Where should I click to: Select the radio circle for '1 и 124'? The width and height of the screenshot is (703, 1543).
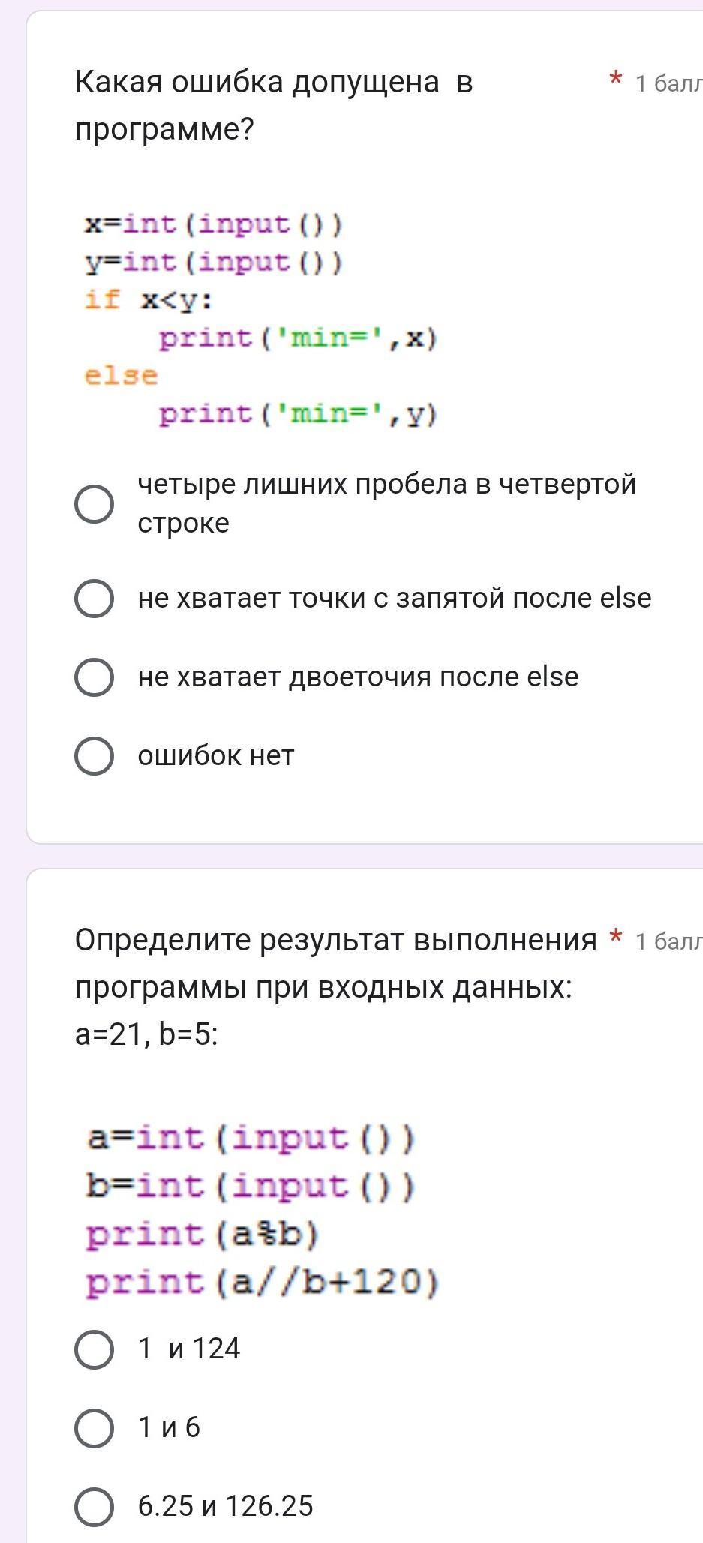95,1349
